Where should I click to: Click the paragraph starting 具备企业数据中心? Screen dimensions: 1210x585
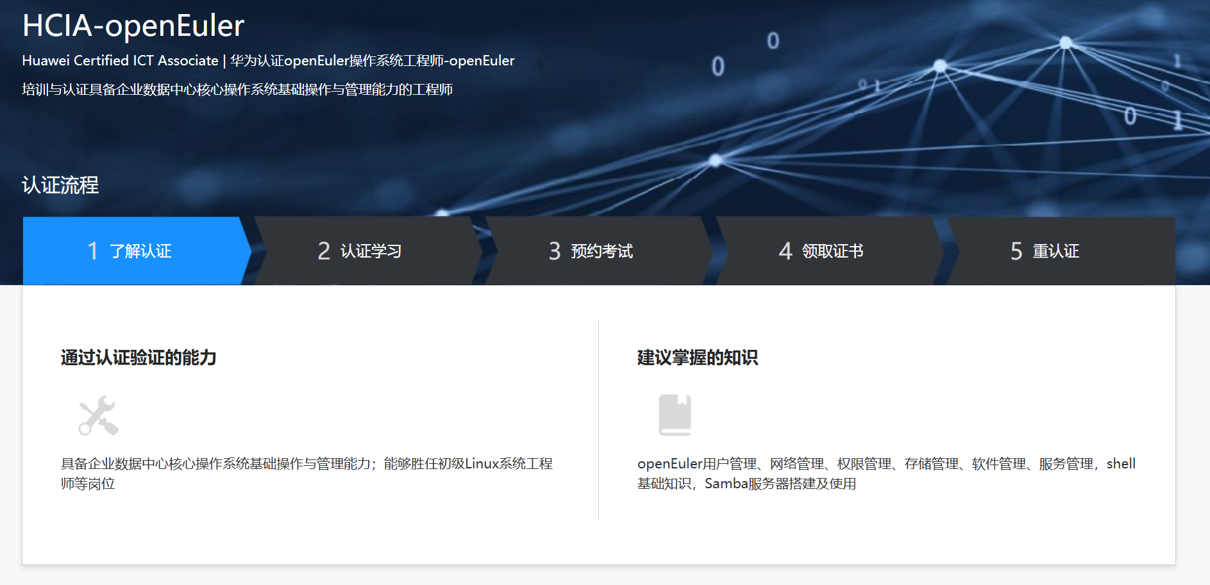click(x=307, y=474)
